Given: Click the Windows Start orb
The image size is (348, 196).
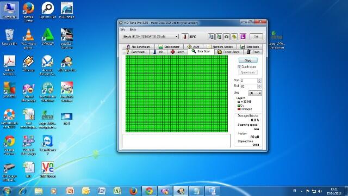Looking at the screenshot, I should point(7,191).
